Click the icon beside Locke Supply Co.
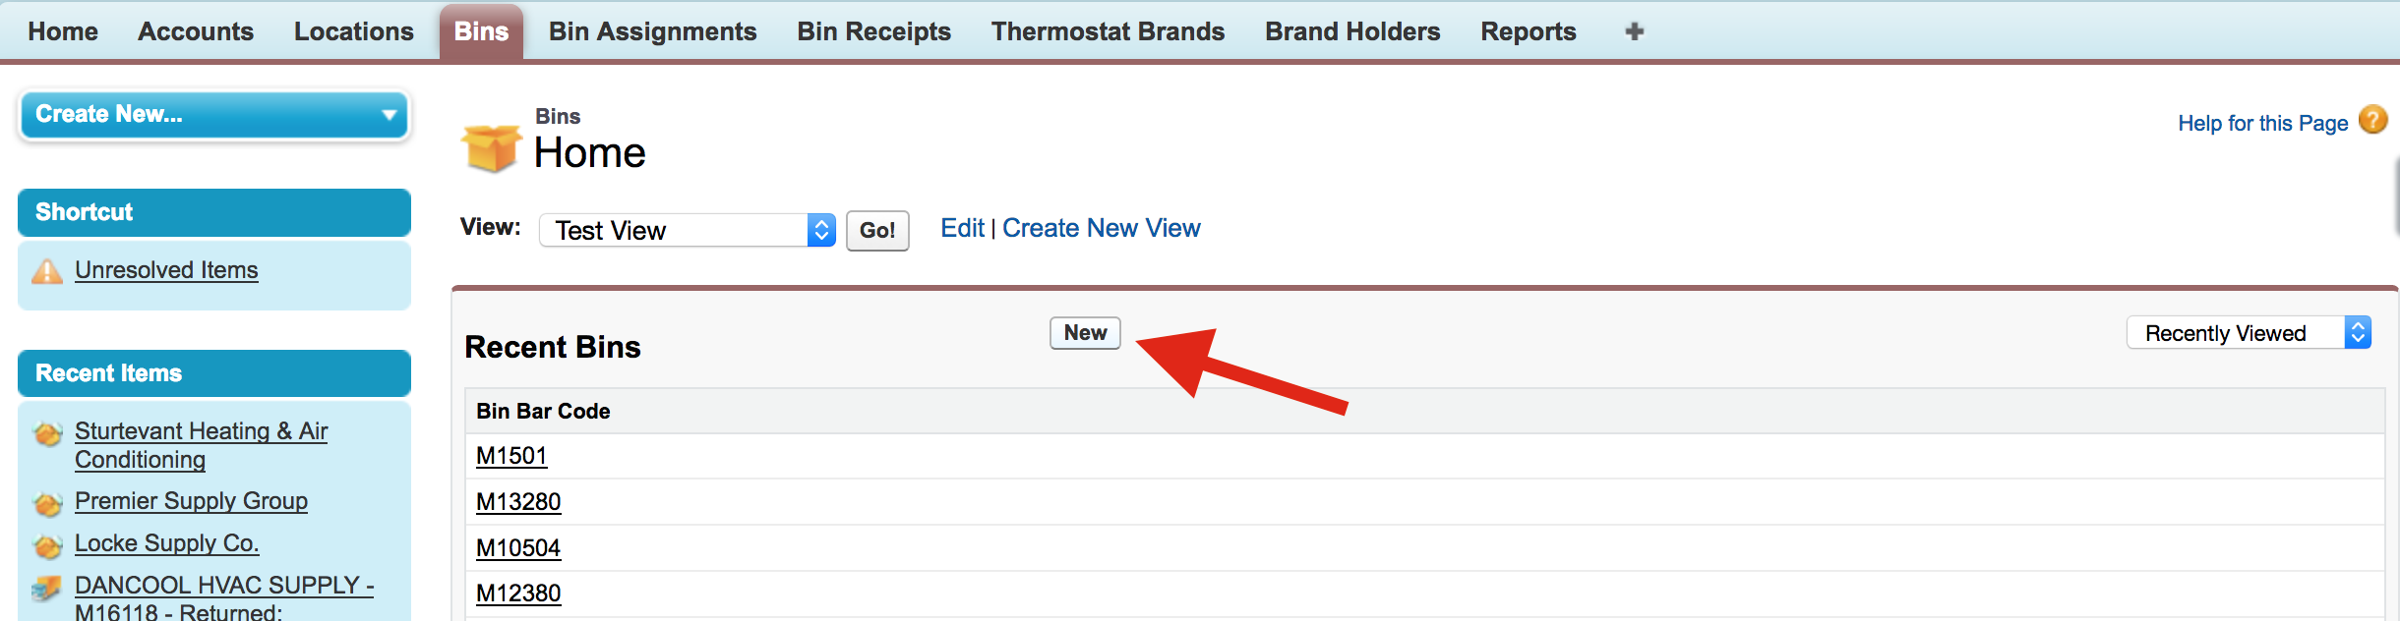This screenshot has width=2400, height=621. pos(47,545)
